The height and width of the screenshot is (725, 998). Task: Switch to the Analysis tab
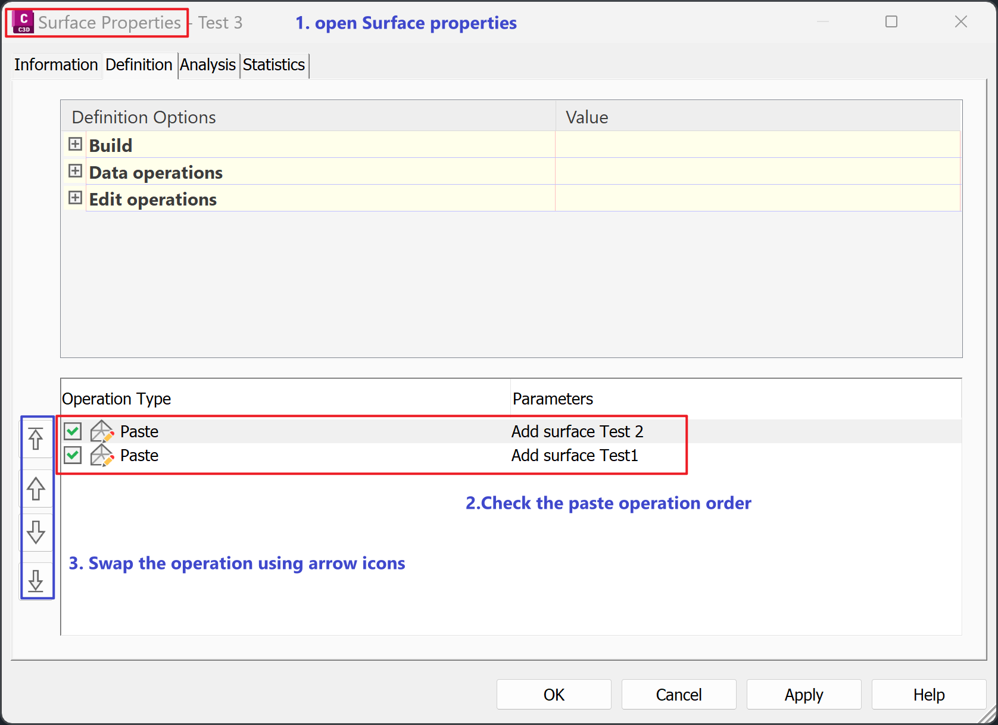coord(207,65)
